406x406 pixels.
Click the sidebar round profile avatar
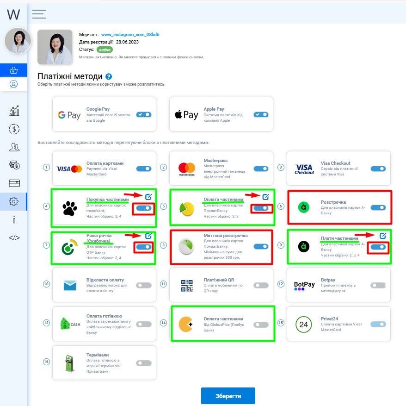tap(18, 41)
